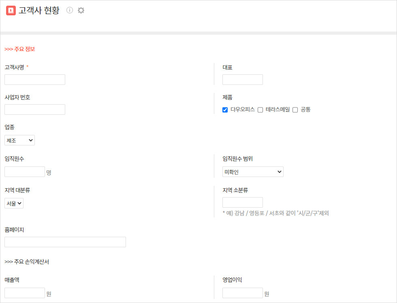Open the info icon next to title
Image resolution: width=397 pixels, height=303 pixels.
click(70, 10)
